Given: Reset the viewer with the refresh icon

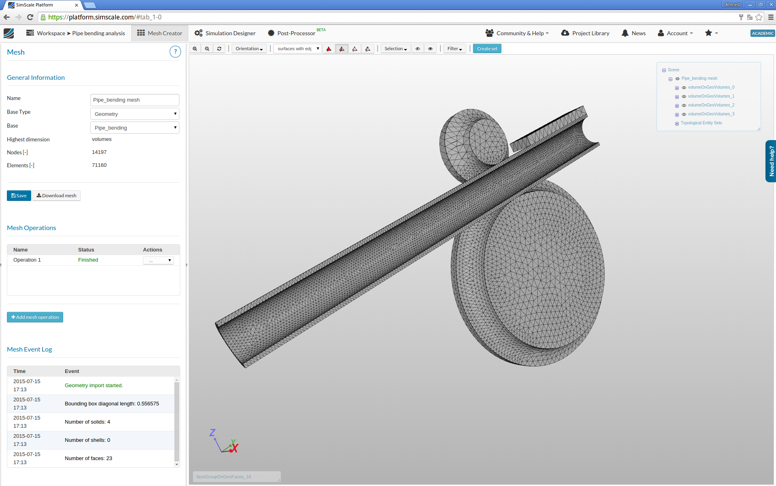Looking at the screenshot, I should [x=219, y=49].
